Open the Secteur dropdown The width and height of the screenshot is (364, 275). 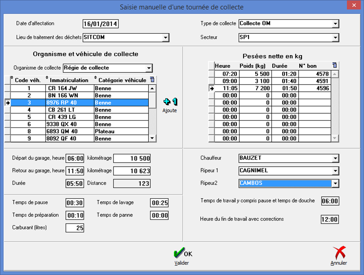pyautogui.click(x=335, y=37)
